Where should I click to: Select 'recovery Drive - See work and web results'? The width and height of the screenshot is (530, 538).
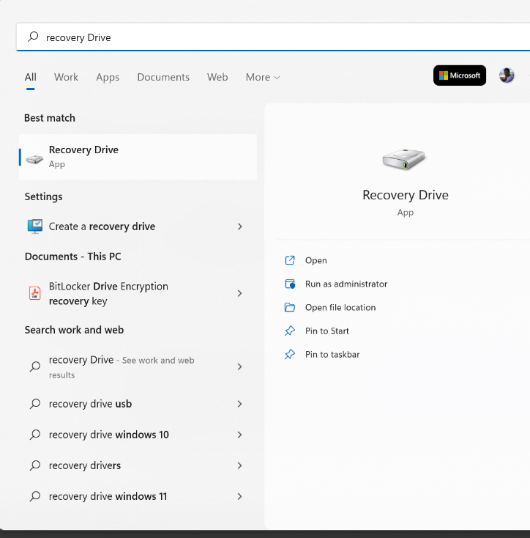(138, 366)
